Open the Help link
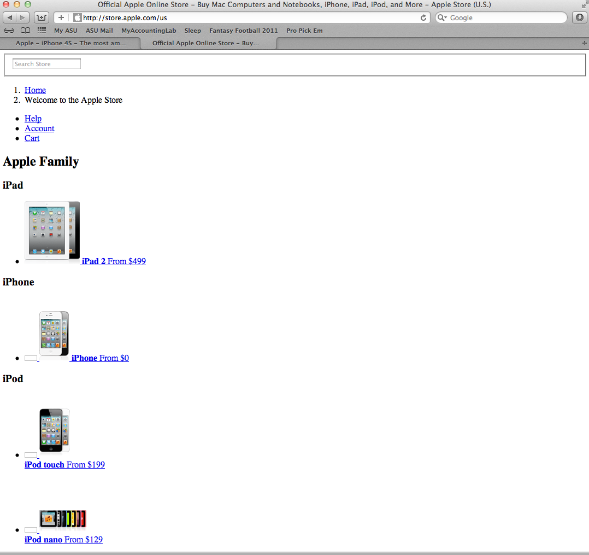Viewport: 589px width, 555px height. tap(33, 119)
